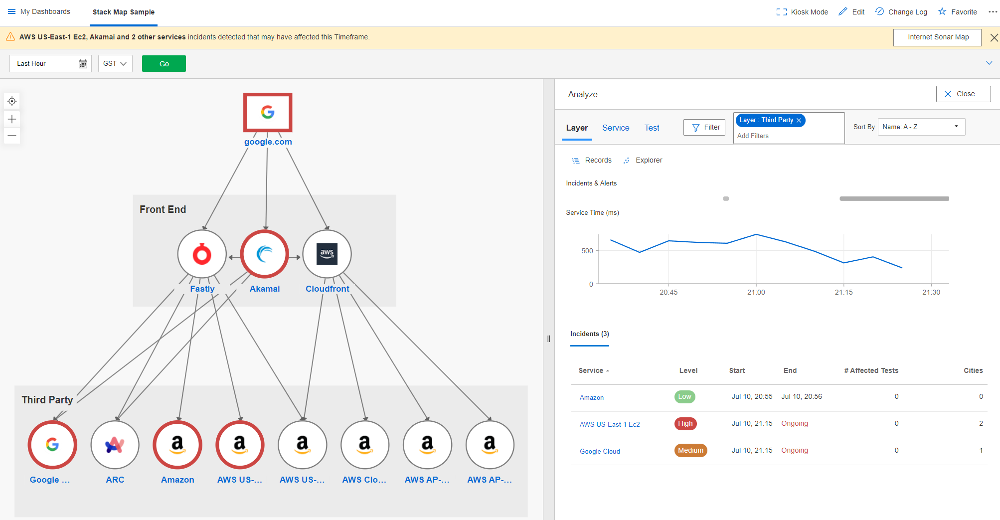
Task: Close the Analyze panel
Action: click(963, 94)
